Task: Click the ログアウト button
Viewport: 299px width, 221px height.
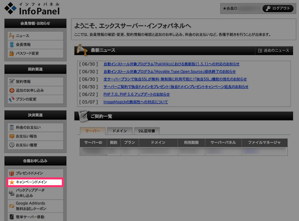Action: (278, 9)
